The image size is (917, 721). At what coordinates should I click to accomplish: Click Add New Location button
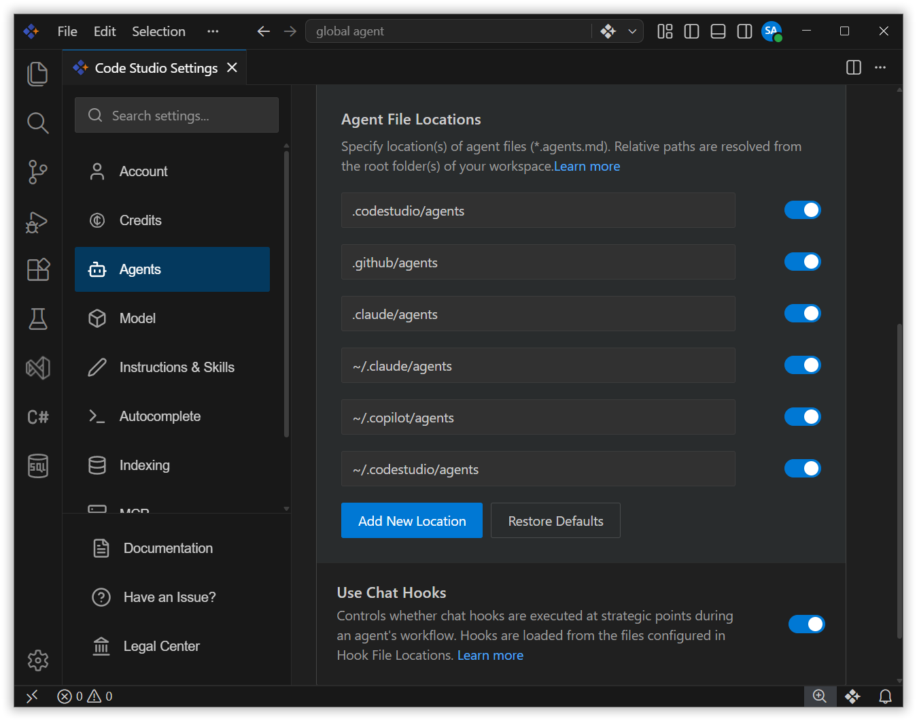(x=412, y=521)
